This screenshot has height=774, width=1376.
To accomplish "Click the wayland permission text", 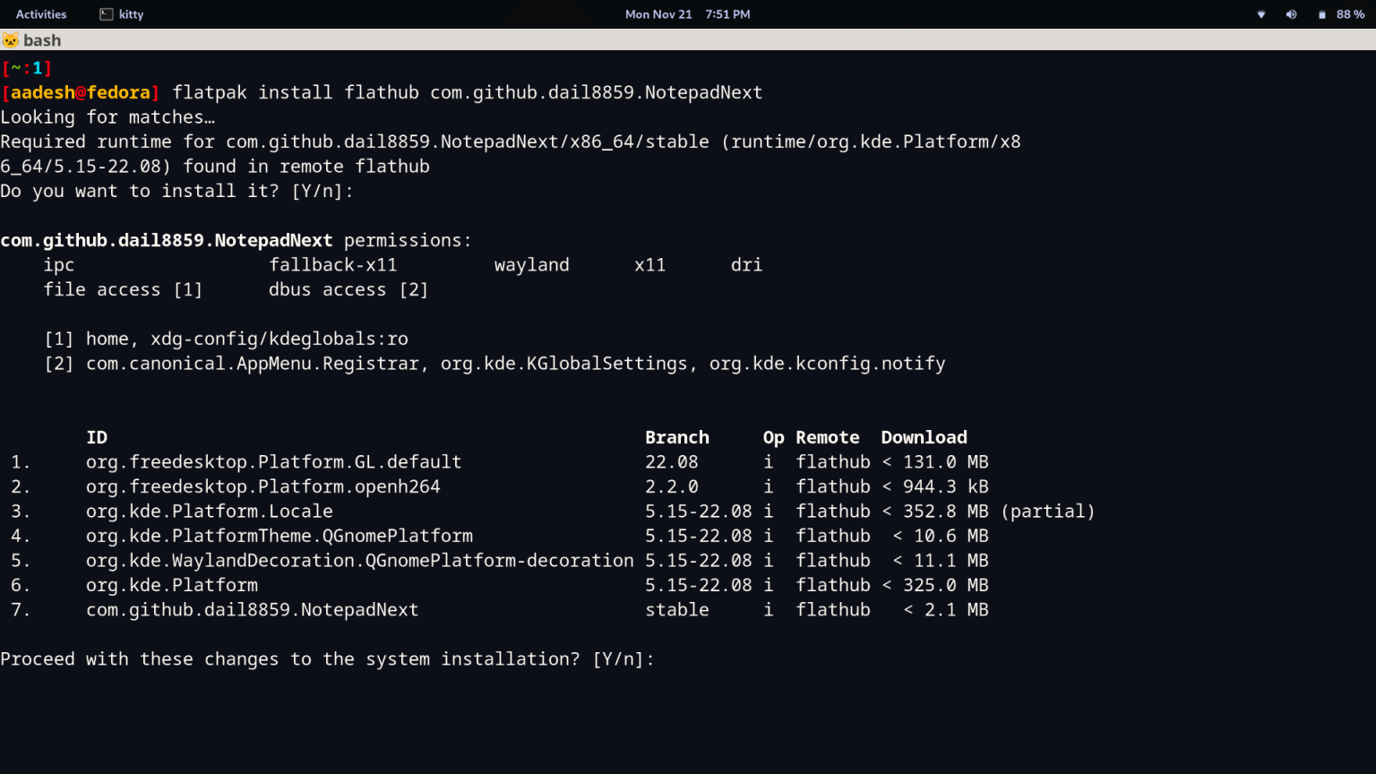I will coord(531,264).
